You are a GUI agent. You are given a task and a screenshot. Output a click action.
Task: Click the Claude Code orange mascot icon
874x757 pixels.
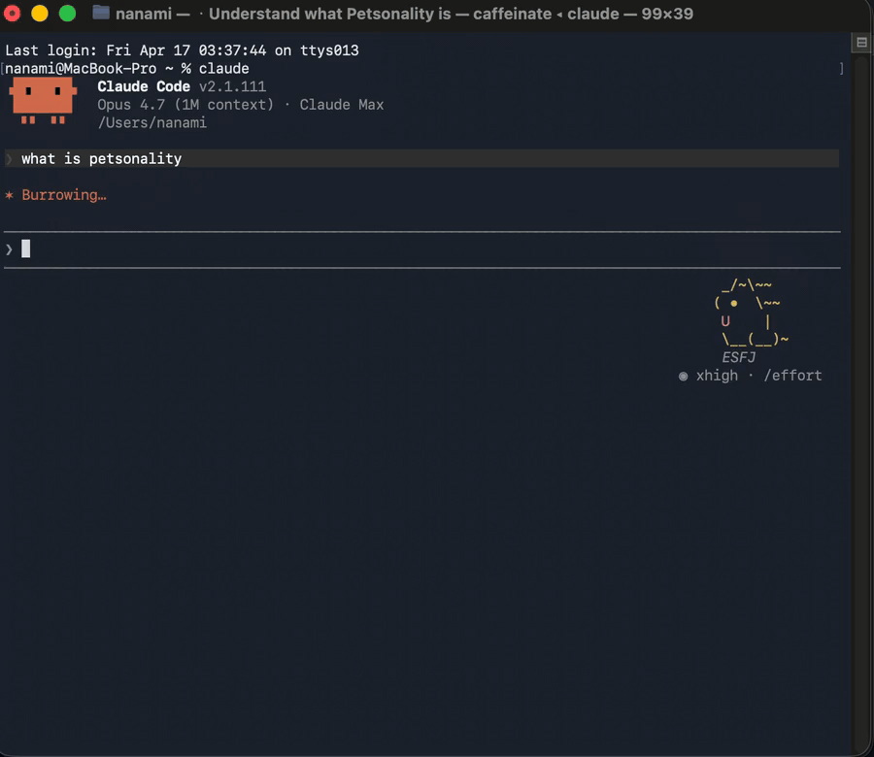click(43, 101)
